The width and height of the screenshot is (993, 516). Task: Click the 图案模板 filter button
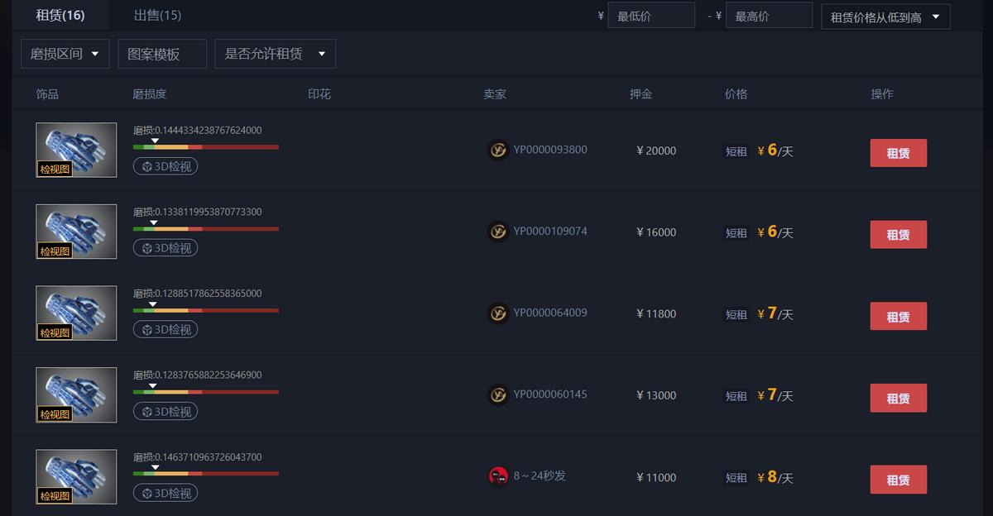click(162, 53)
